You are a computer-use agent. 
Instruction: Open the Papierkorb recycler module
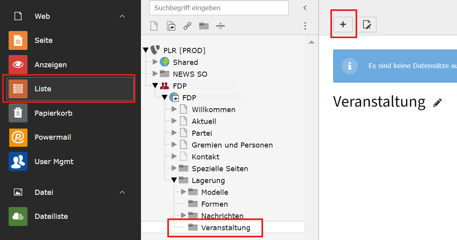tap(70, 113)
